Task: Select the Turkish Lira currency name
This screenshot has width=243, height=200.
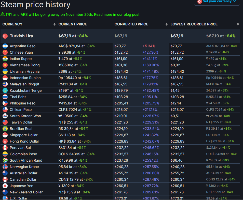Action: [21, 36]
